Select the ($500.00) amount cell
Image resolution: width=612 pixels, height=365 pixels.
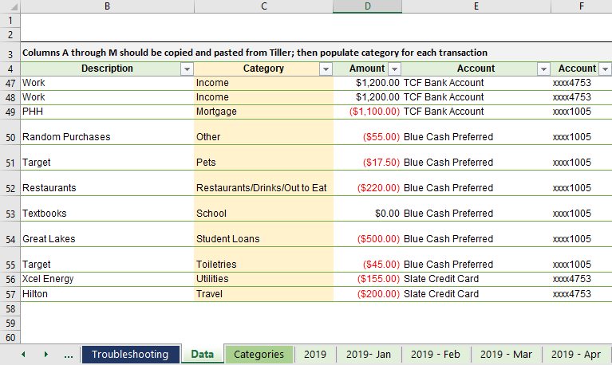[367, 234]
